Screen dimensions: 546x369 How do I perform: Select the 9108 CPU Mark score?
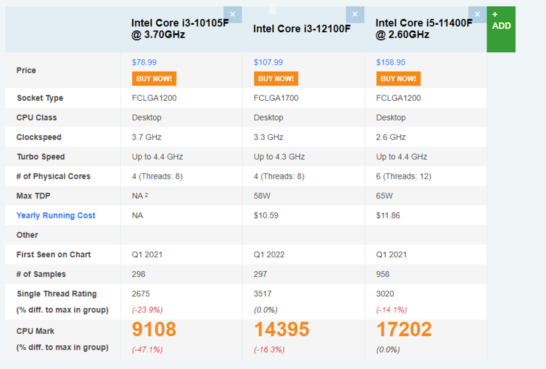154,330
